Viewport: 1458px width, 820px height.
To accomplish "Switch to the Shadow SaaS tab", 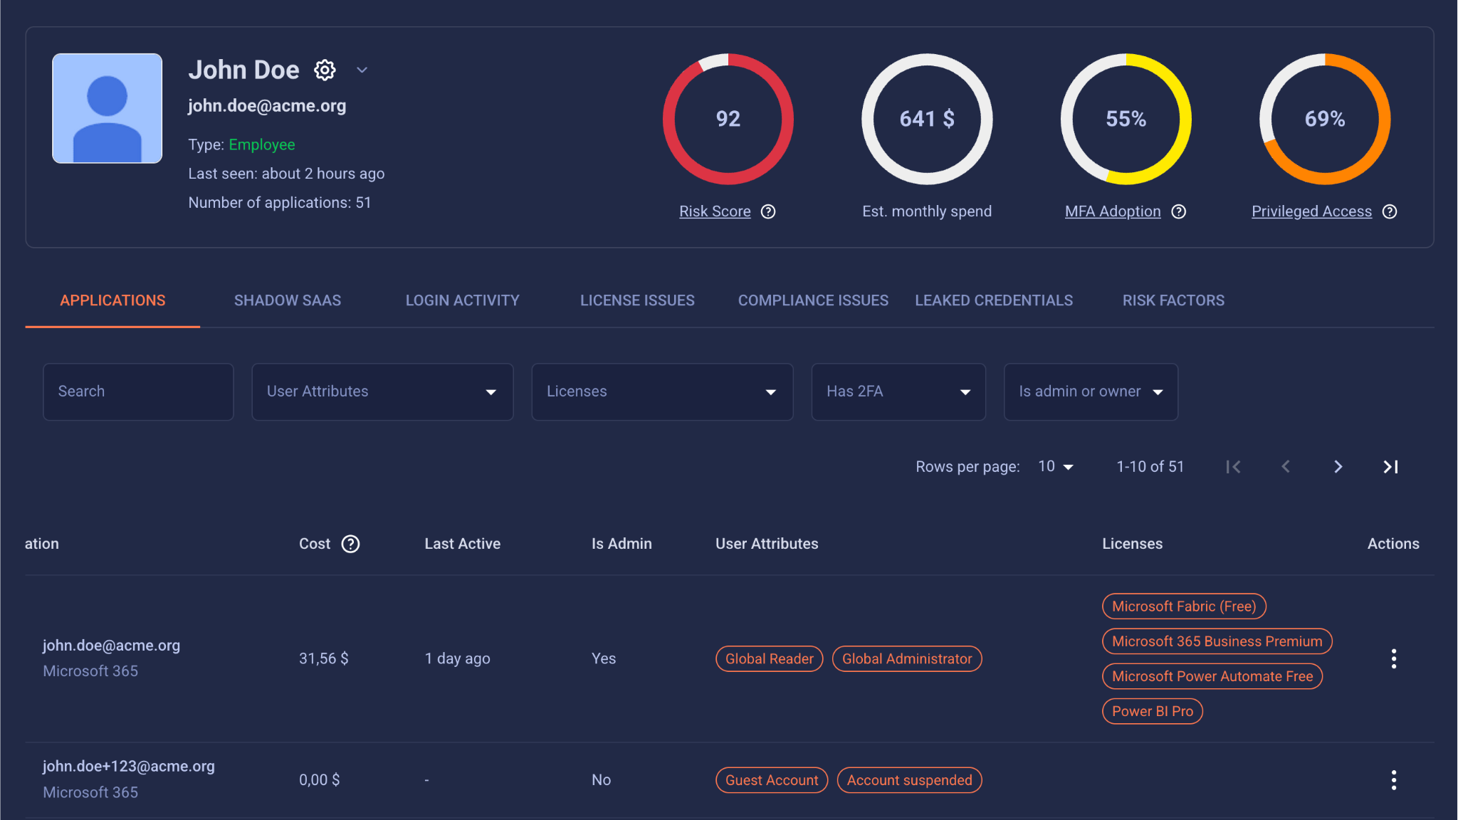I will click(x=288, y=300).
